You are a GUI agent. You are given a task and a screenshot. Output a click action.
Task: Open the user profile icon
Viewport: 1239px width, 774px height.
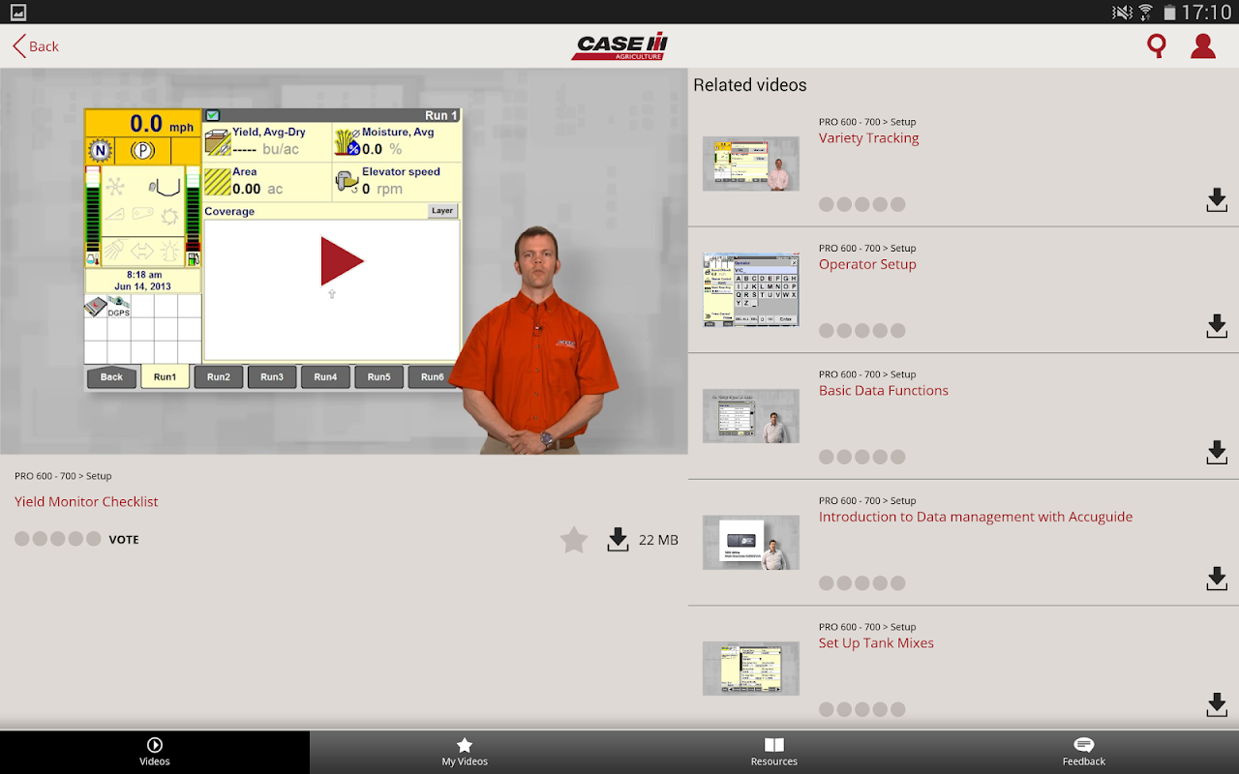tap(1203, 46)
